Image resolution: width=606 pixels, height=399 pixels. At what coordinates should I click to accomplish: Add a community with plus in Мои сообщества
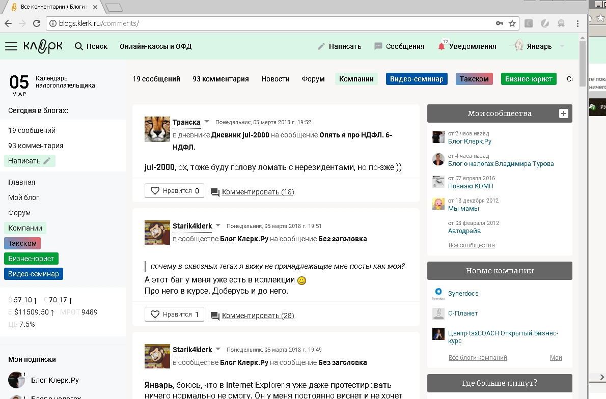tap(564, 113)
